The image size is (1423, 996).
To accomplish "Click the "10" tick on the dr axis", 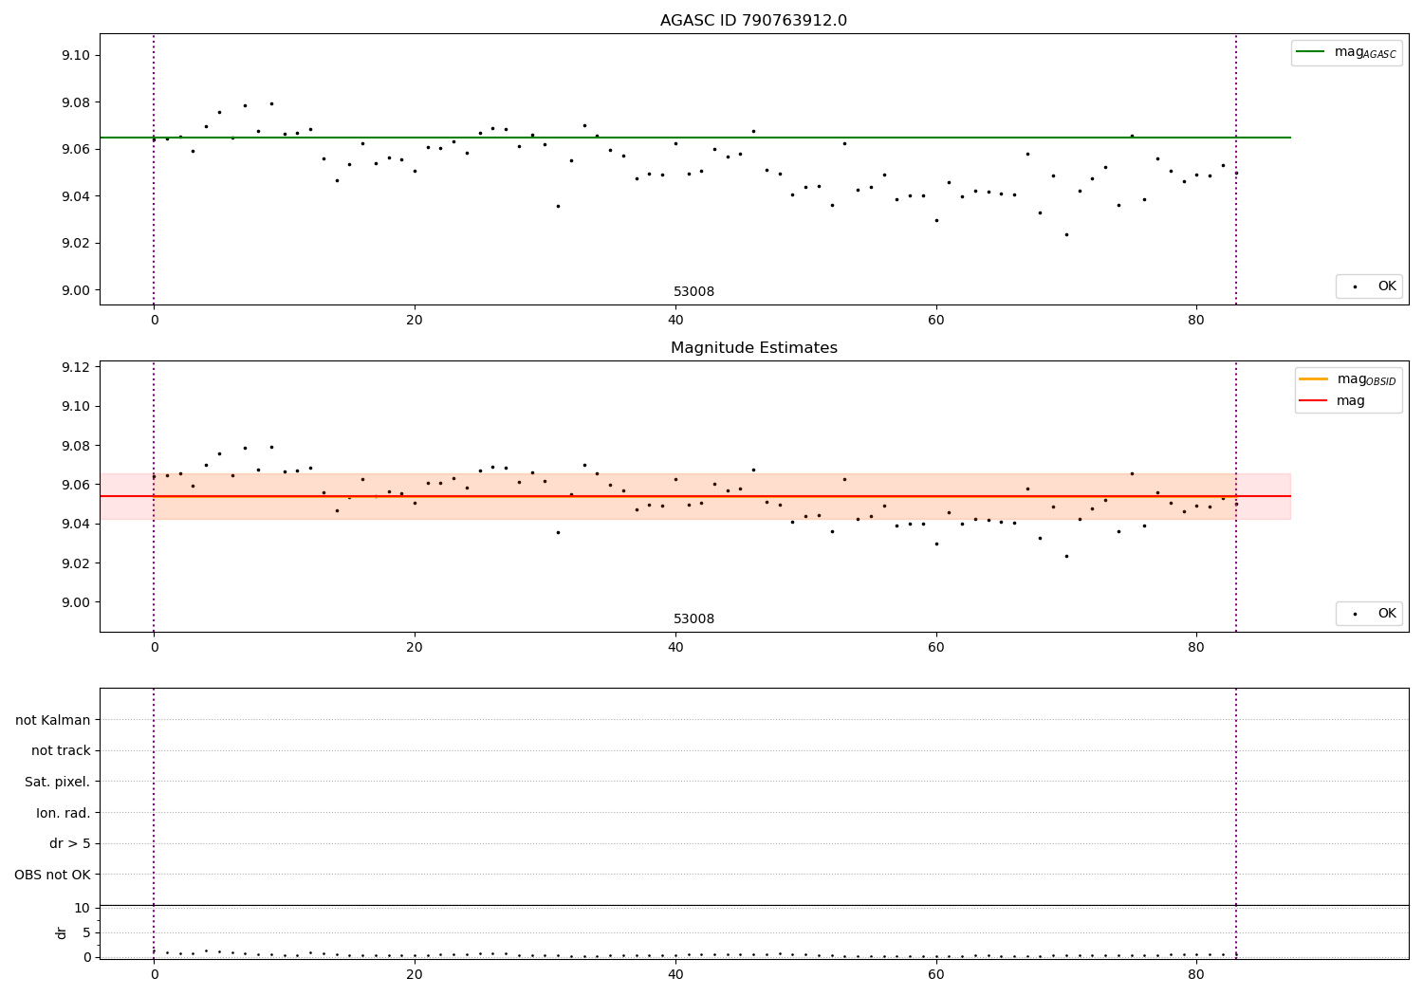I will tap(82, 908).
